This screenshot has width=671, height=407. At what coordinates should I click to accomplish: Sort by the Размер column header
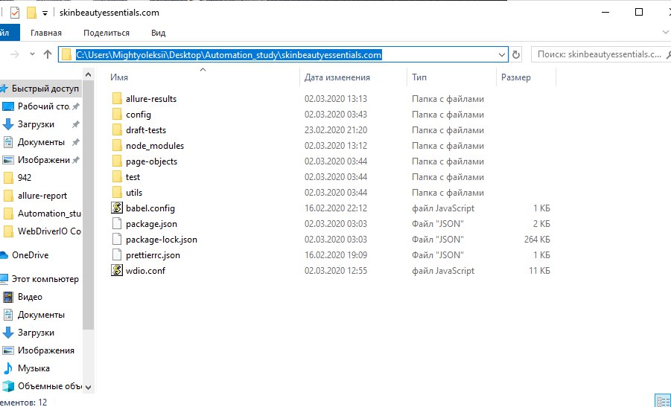point(516,77)
